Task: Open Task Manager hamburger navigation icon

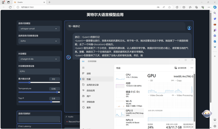Action: tap(83, 68)
